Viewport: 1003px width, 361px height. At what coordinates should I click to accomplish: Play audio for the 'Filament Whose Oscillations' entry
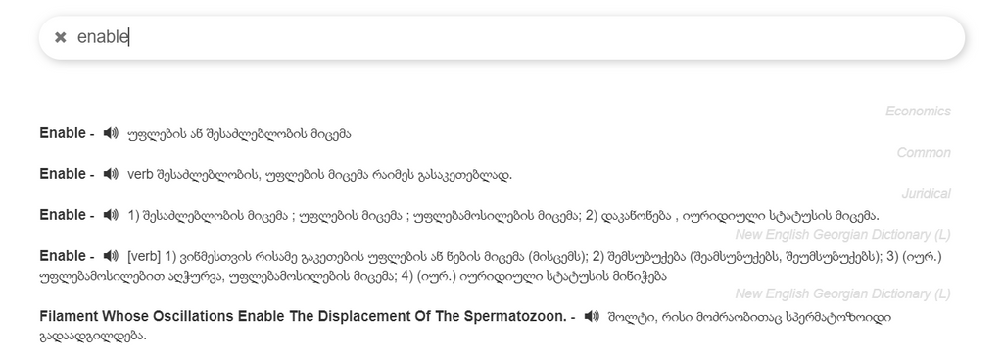click(592, 316)
